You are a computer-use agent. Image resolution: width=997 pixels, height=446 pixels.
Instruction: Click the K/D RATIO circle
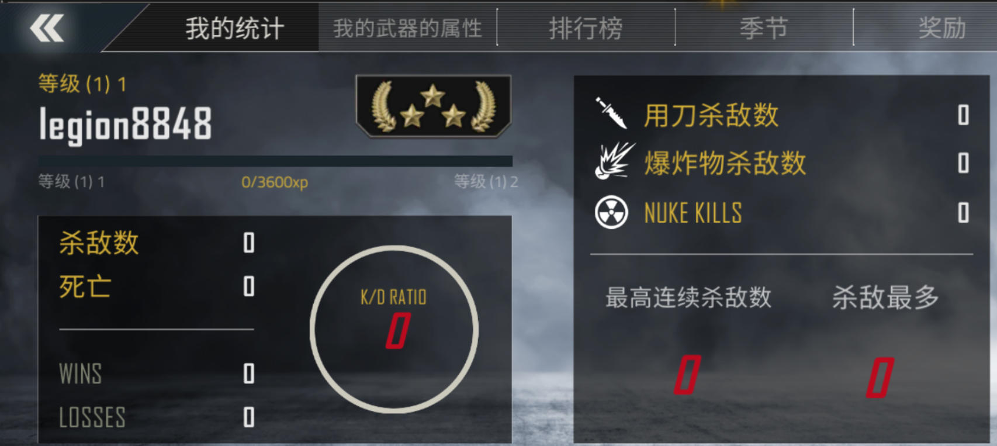coord(394,329)
